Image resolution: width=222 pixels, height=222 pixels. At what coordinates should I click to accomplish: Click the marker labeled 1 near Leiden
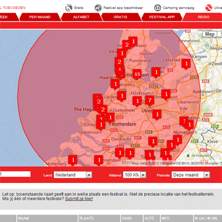pyautogui.click(x=122, y=96)
